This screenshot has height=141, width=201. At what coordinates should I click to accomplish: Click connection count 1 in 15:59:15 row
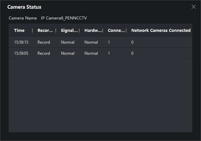click(x=109, y=42)
